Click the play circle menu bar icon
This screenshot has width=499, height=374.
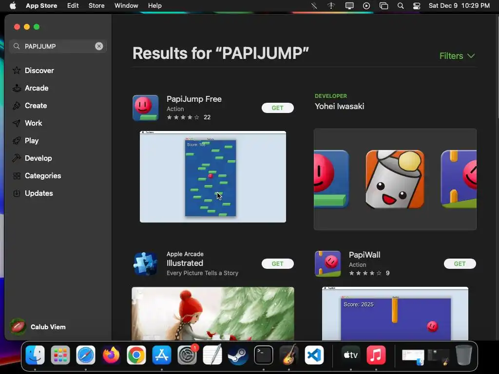pos(366,6)
